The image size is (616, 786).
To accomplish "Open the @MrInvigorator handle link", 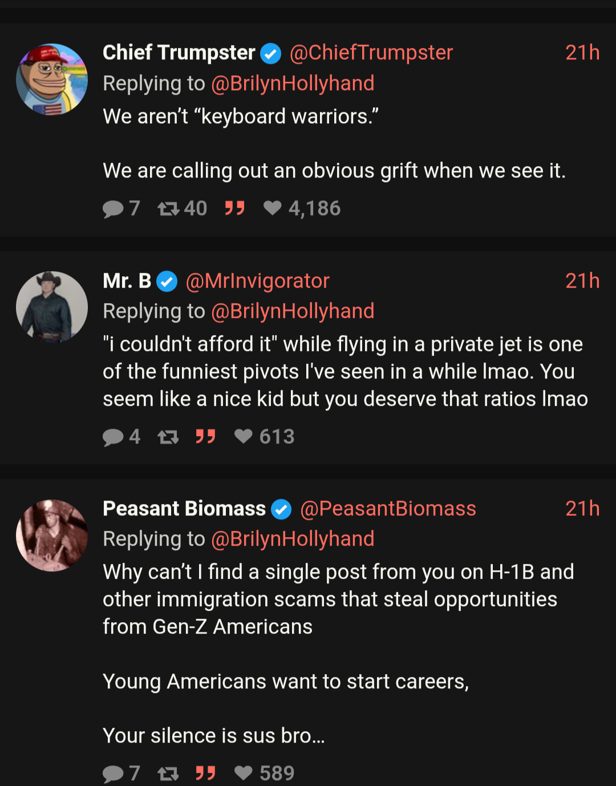I will 258,281.
